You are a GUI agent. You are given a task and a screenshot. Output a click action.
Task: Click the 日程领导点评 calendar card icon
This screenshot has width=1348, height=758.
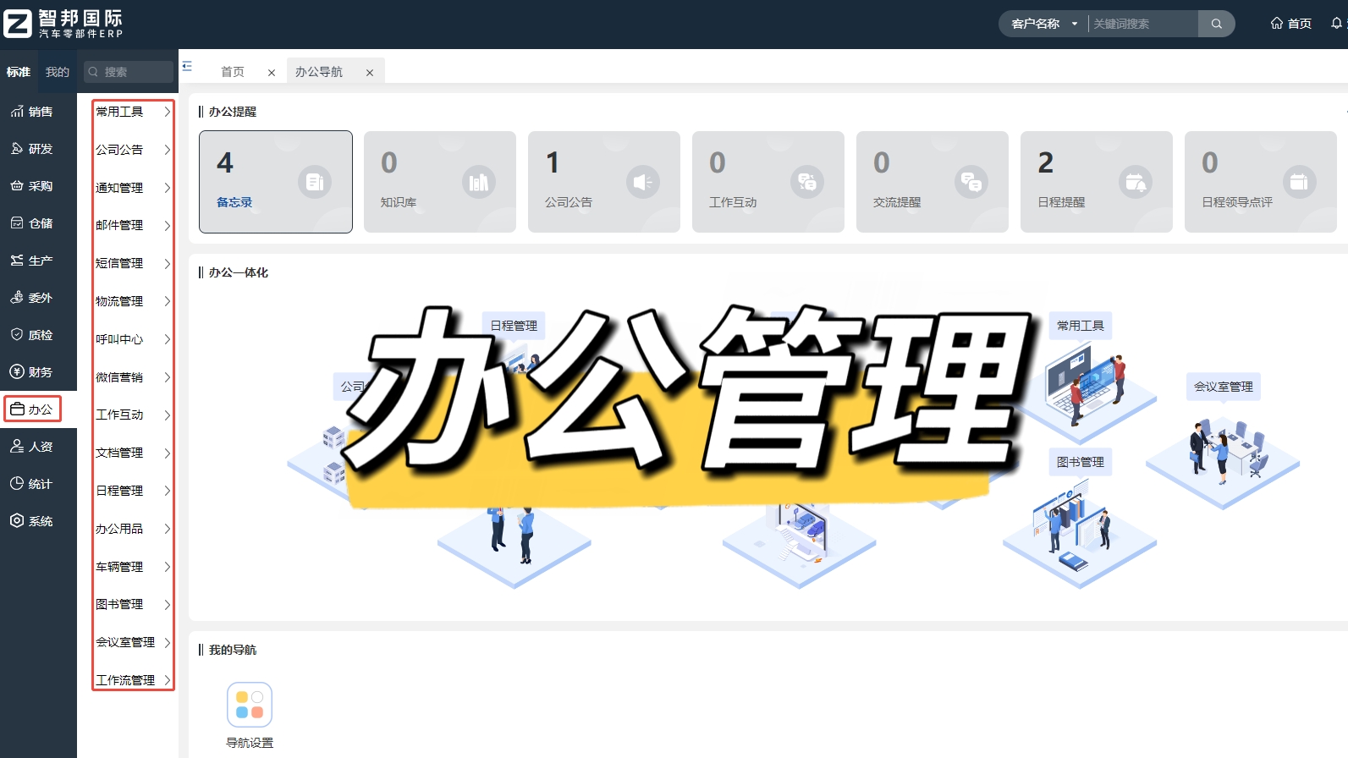coord(1300,182)
